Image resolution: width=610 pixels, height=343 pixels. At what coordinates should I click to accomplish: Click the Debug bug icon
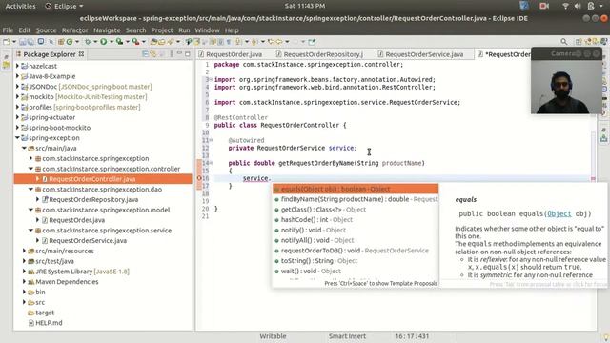coord(88,42)
